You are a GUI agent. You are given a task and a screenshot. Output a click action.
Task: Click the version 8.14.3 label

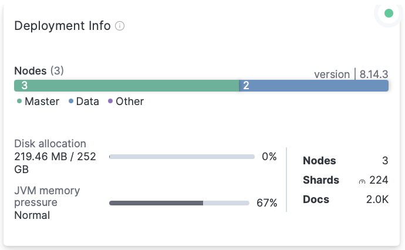coord(351,75)
